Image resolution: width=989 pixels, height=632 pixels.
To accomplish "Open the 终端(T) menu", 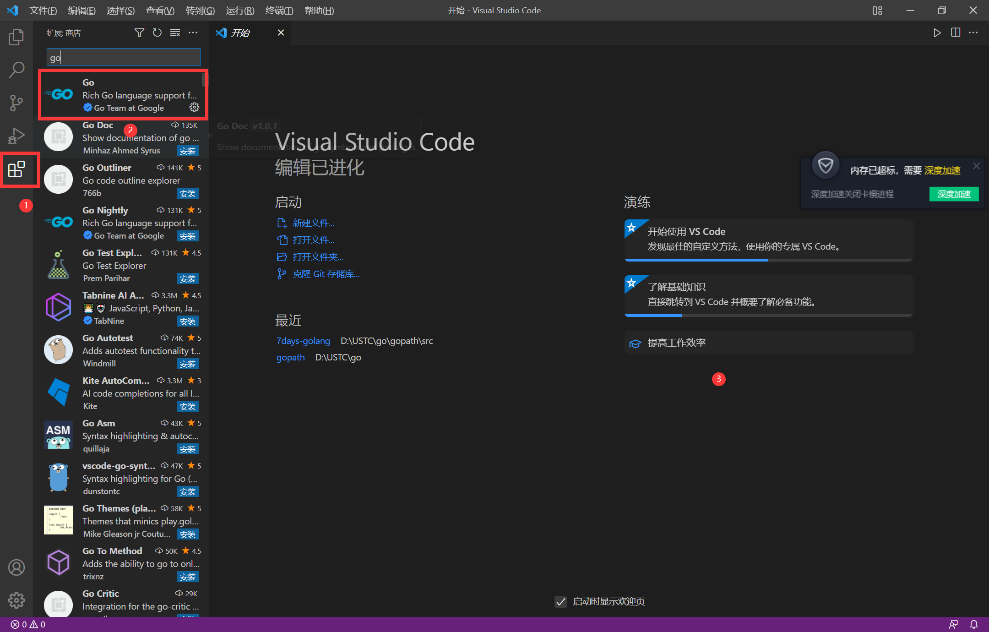I will [279, 10].
